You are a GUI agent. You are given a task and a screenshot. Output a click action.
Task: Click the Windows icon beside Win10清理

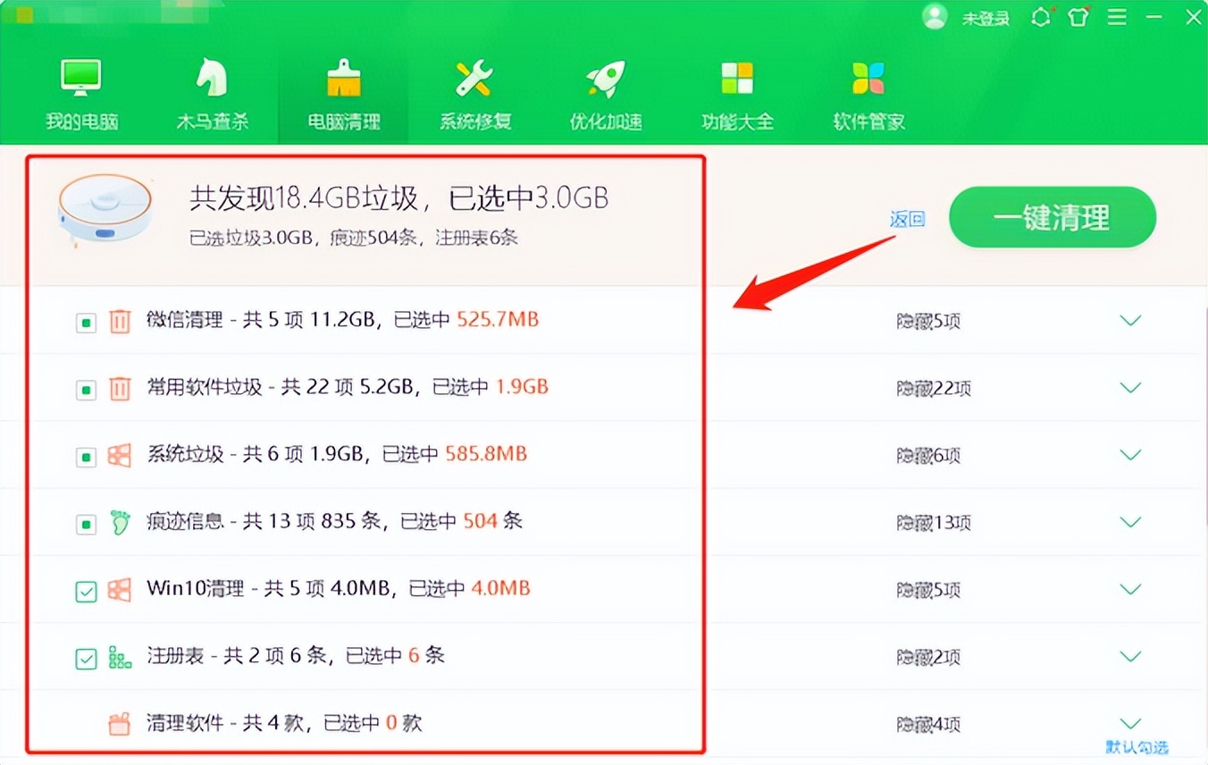120,590
